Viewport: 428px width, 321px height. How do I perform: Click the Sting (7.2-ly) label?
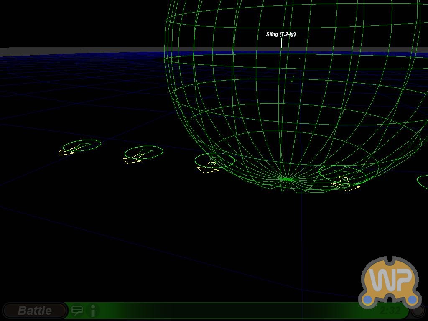coord(281,34)
